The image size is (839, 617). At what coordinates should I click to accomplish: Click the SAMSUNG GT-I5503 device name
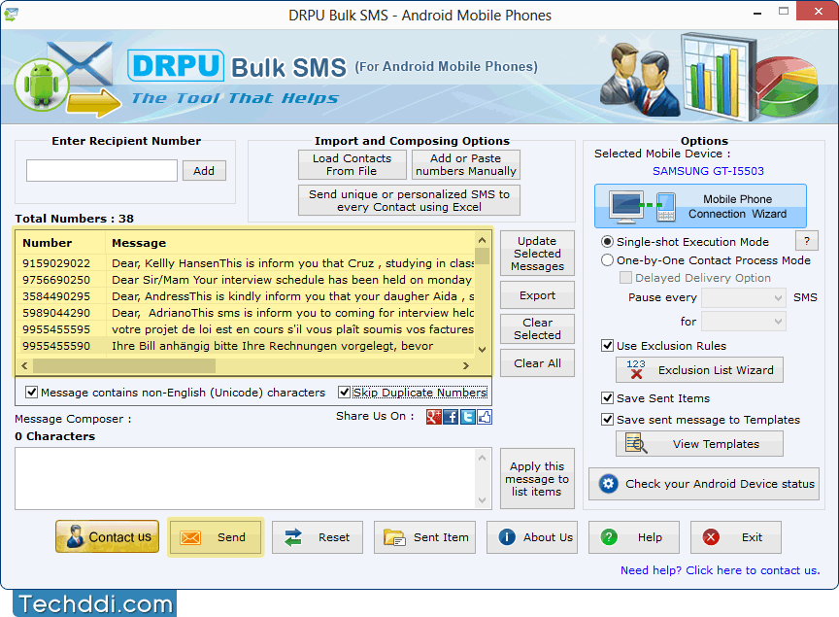708,171
